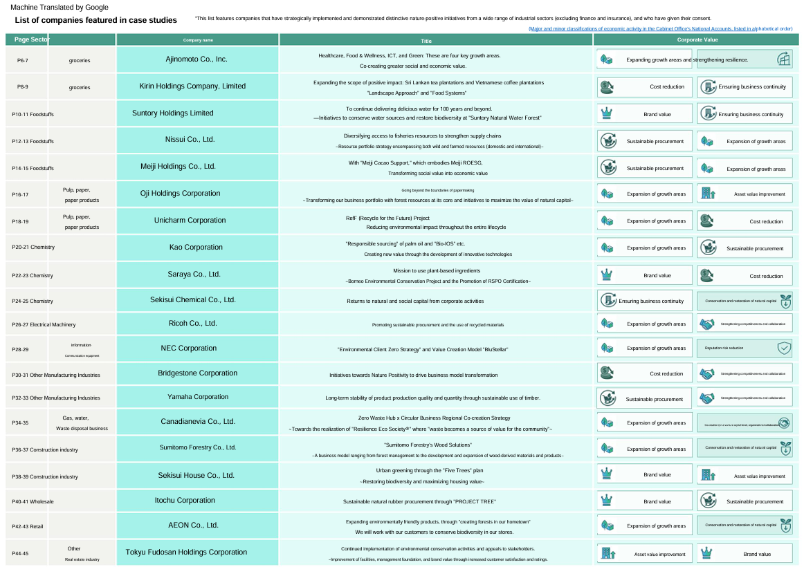Click expansion of growth areas icon for Oji Holdings
The height and width of the screenshot is (567, 804).
pos(607,194)
